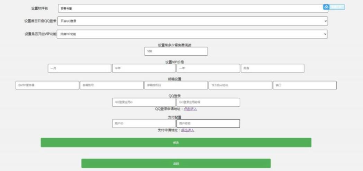Click the 设置软件名 text field

(193, 8)
